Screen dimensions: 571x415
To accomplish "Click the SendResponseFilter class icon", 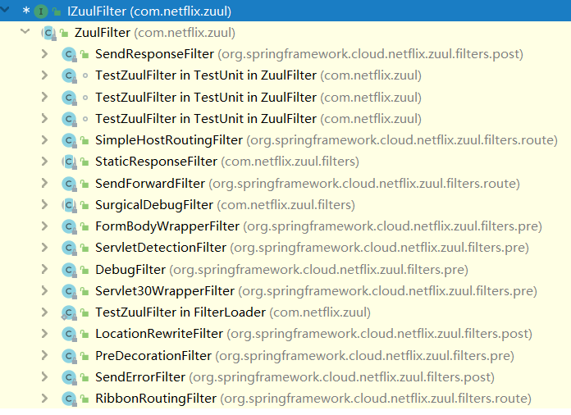I will [69, 55].
